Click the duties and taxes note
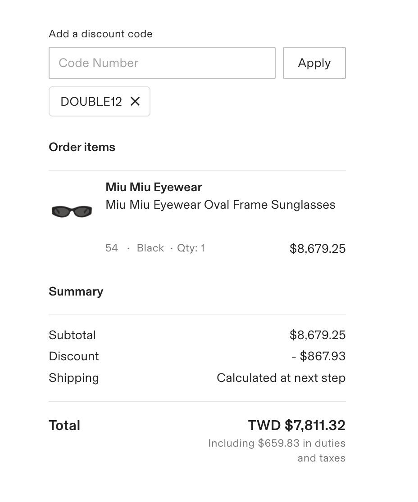 277,450
